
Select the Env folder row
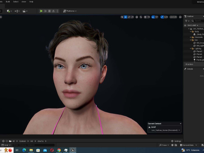[x=194, y=40]
